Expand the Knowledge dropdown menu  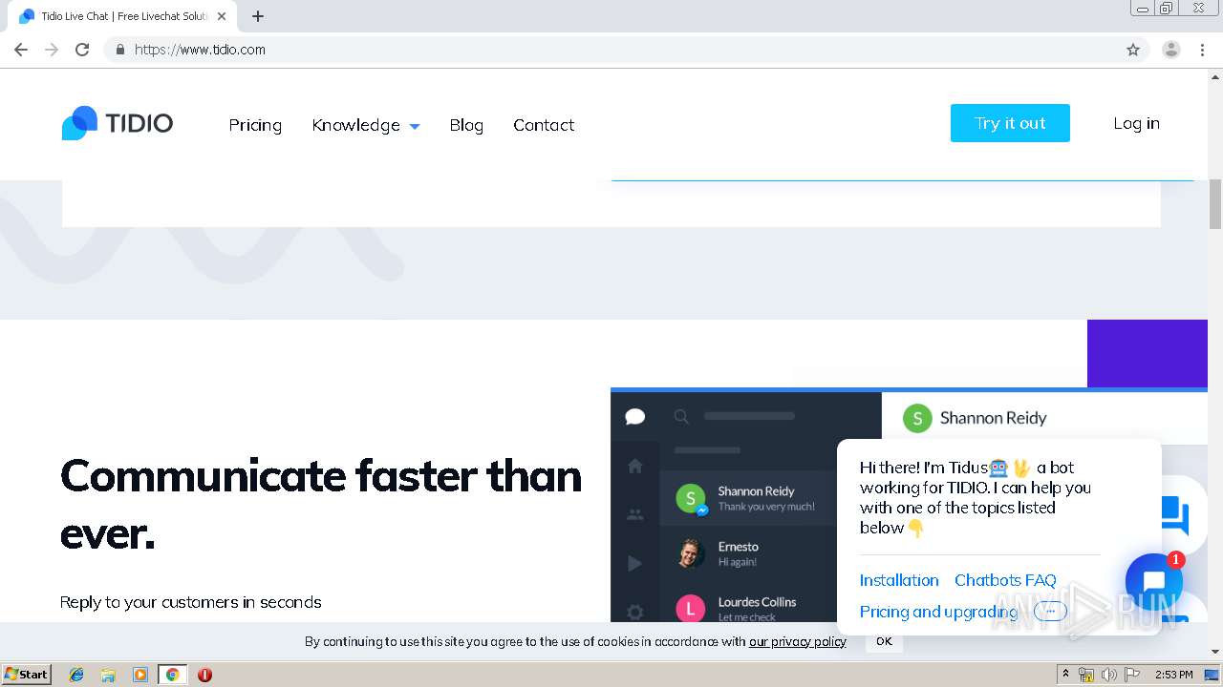click(x=366, y=125)
